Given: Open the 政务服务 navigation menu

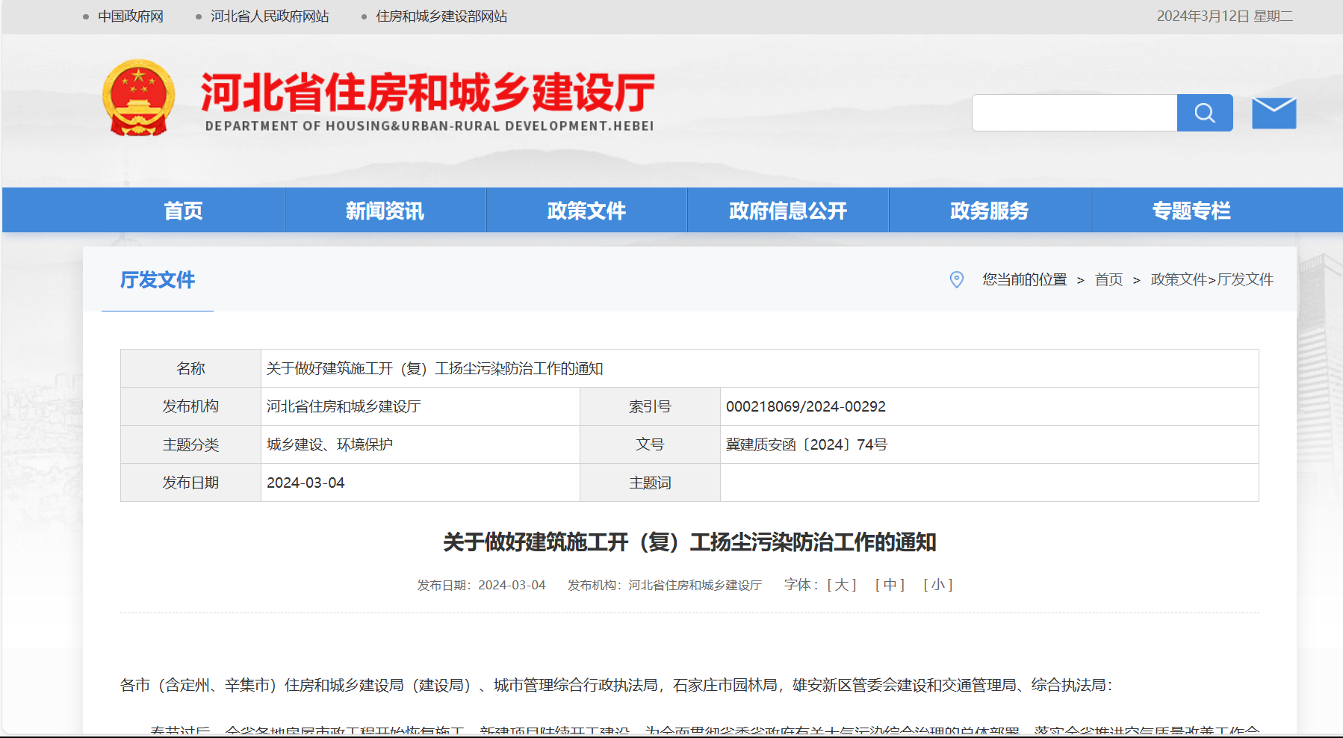Looking at the screenshot, I should click(x=989, y=211).
